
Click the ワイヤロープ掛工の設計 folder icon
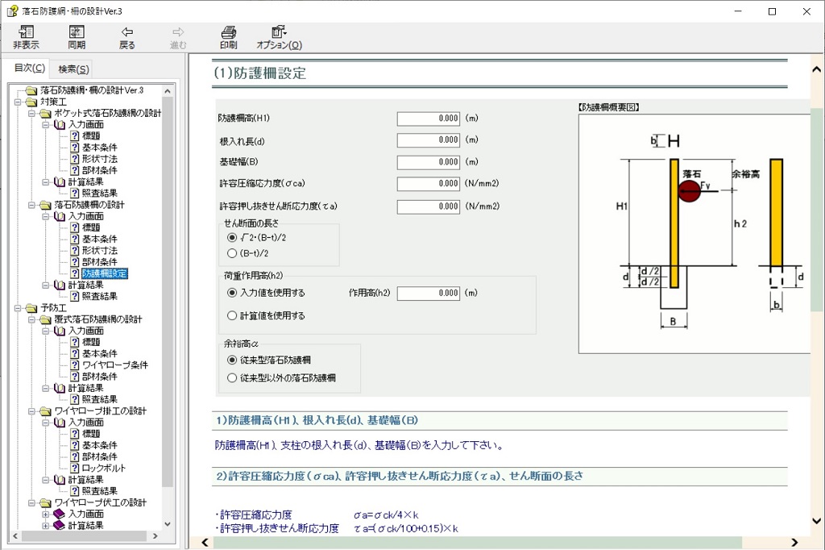[46, 411]
